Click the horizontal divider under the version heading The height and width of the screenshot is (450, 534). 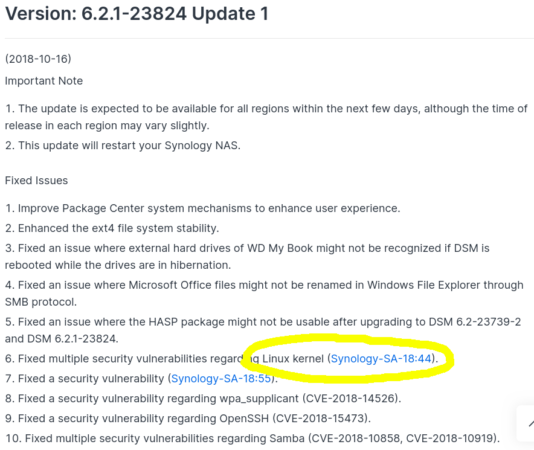pyautogui.click(x=267, y=39)
